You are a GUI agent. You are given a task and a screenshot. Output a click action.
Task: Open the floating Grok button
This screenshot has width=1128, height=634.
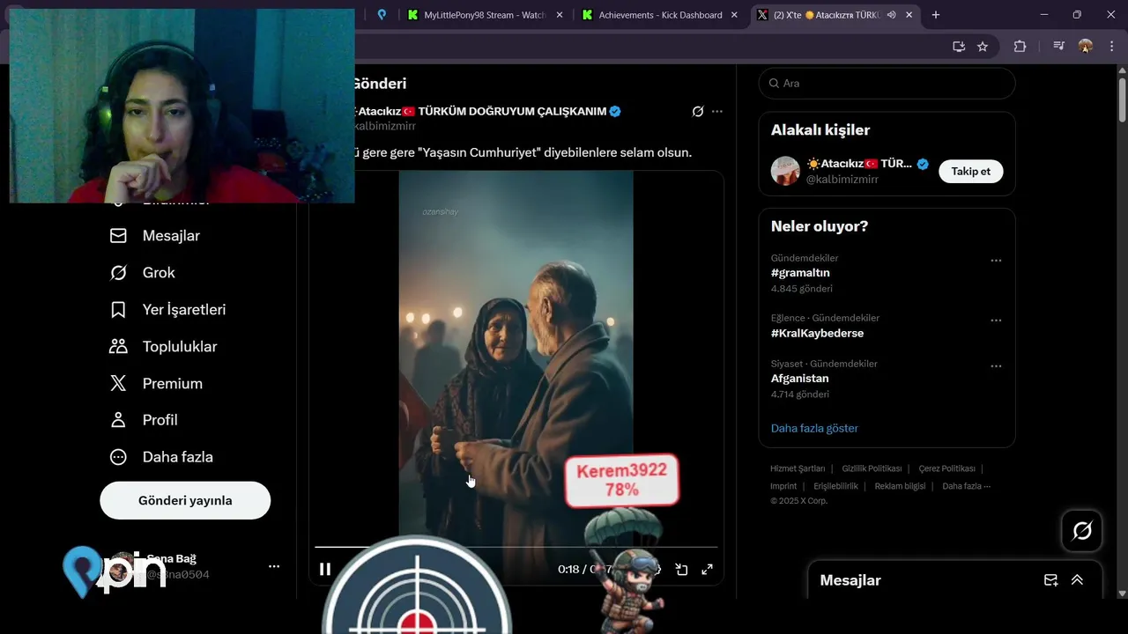click(1082, 531)
